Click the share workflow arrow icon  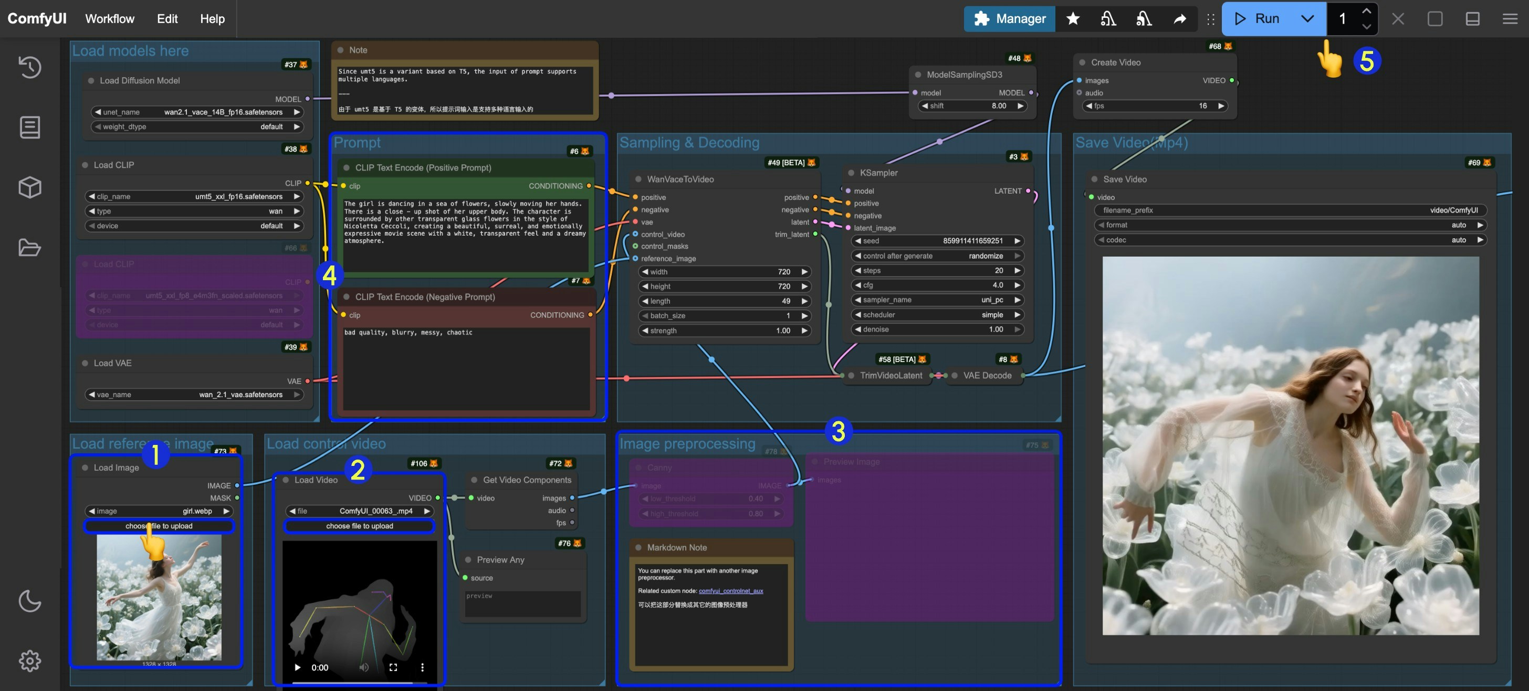point(1180,18)
